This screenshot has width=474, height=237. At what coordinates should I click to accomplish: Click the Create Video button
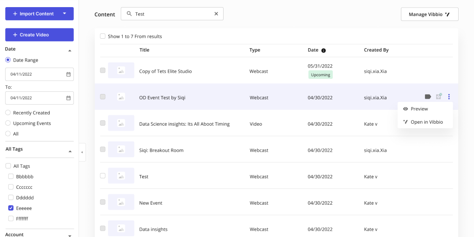tap(39, 35)
